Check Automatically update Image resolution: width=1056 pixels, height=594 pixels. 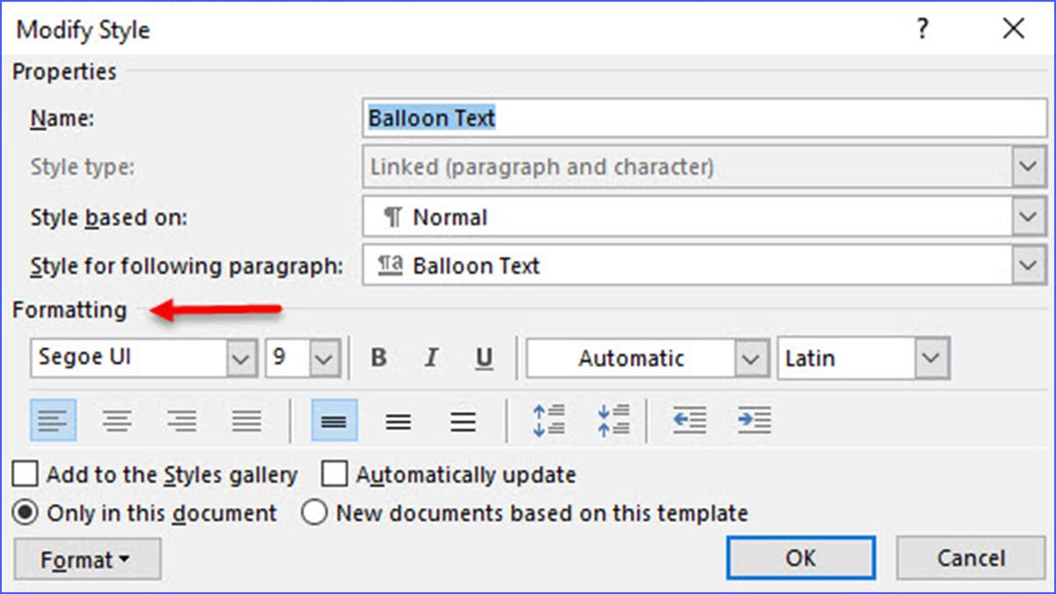tap(334, 474)
